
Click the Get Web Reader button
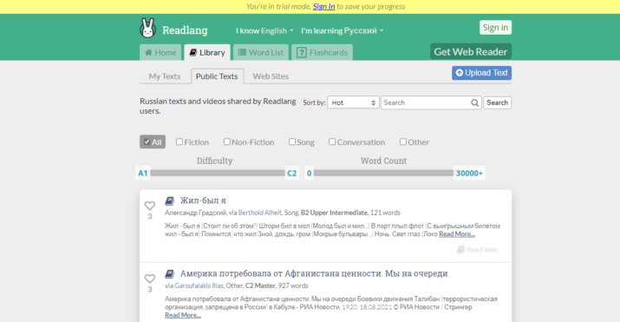(x=471, y=52)
